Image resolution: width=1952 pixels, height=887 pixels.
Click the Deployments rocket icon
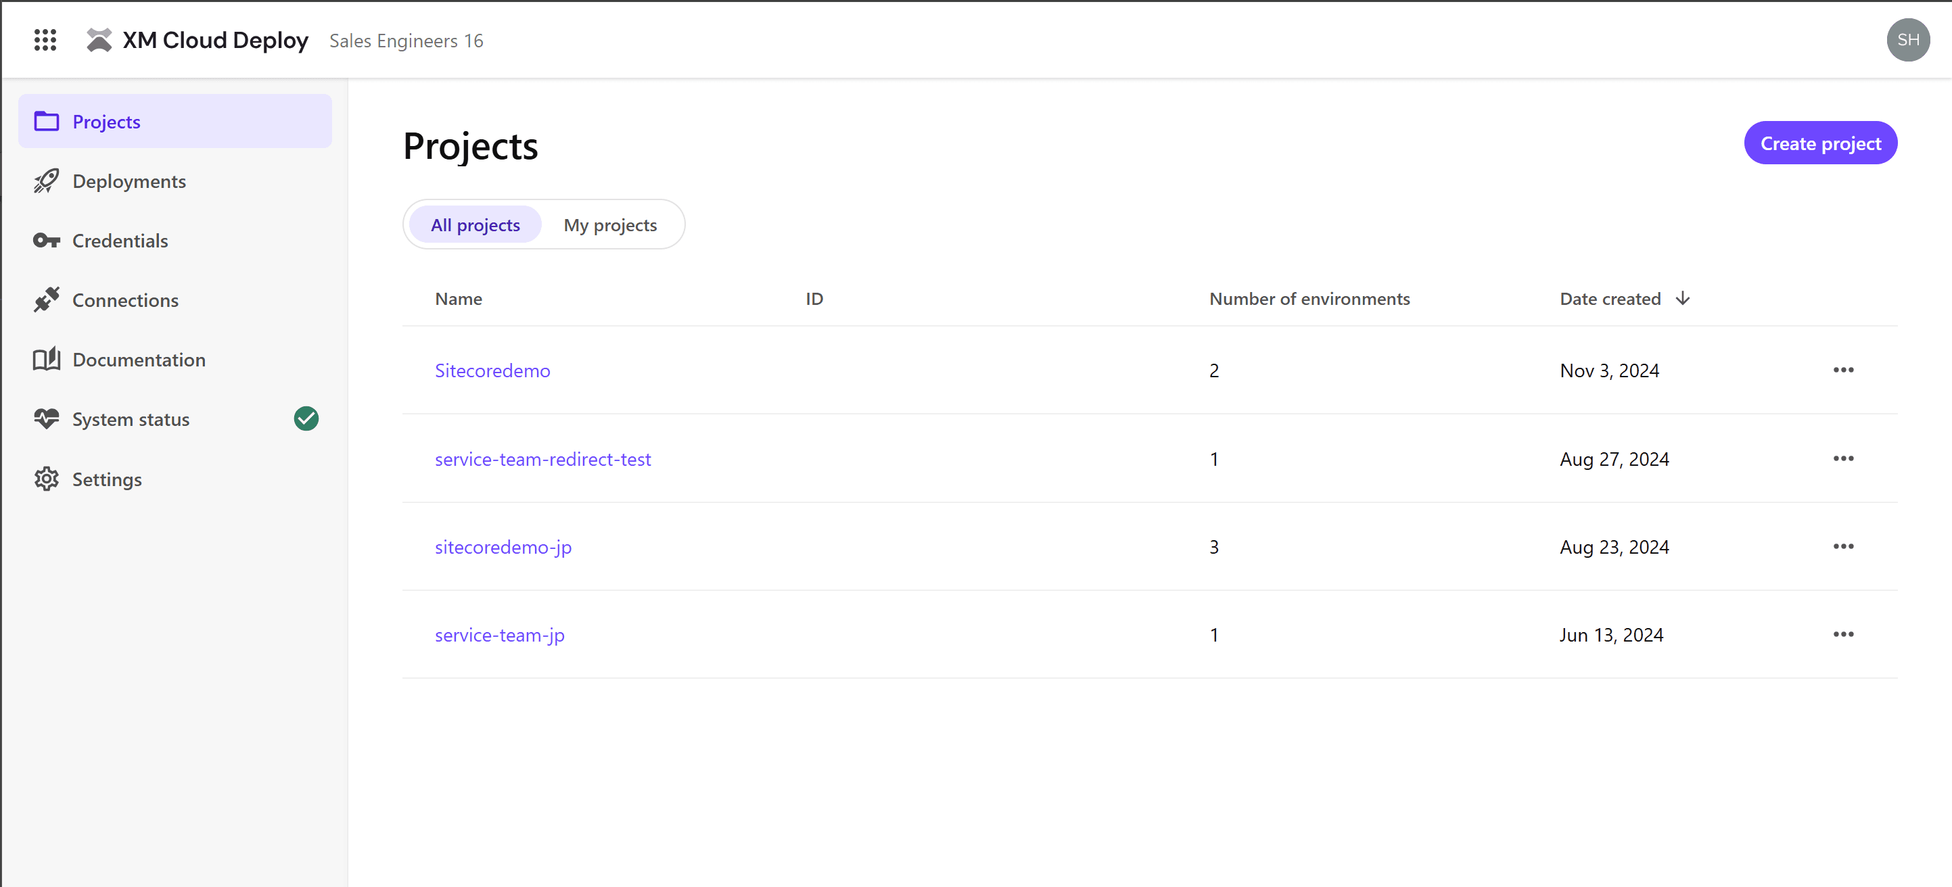pyautogui.click(x=46, y=181)
